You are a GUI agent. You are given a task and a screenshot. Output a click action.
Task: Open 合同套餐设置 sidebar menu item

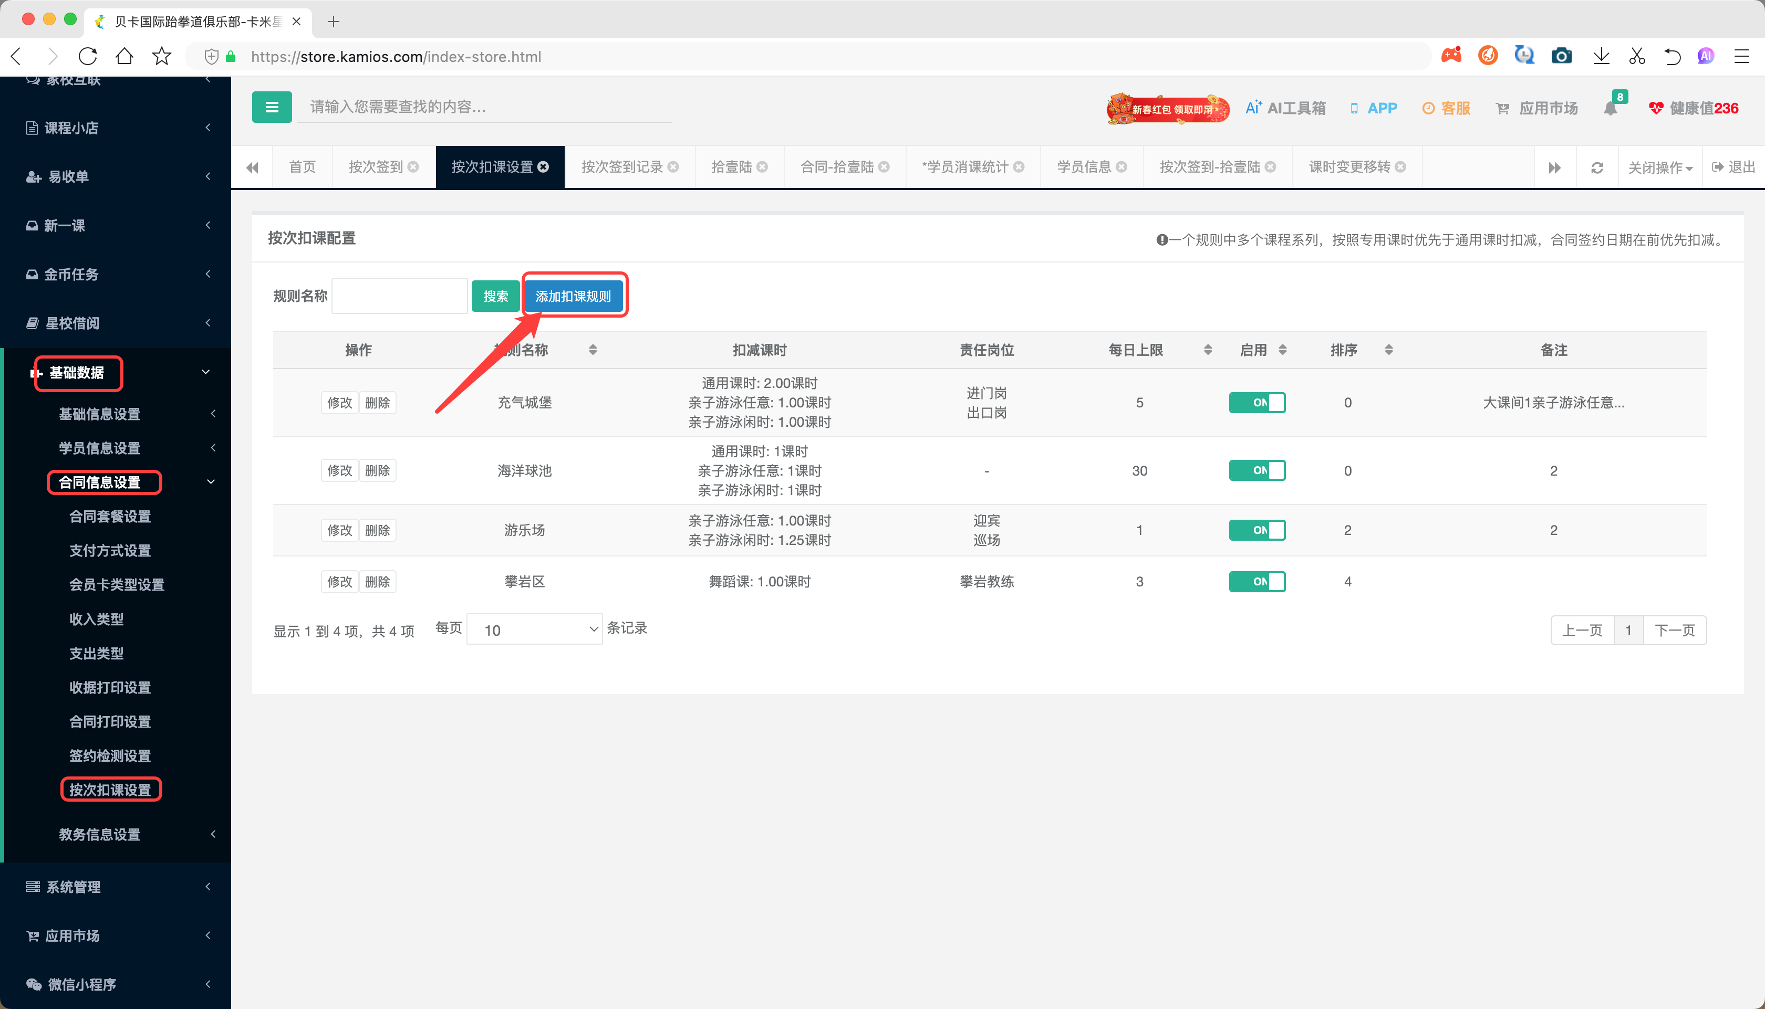(x=110, y=516)
